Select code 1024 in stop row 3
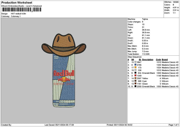Viewport: 180px width, 127px height. coord(159,68)
